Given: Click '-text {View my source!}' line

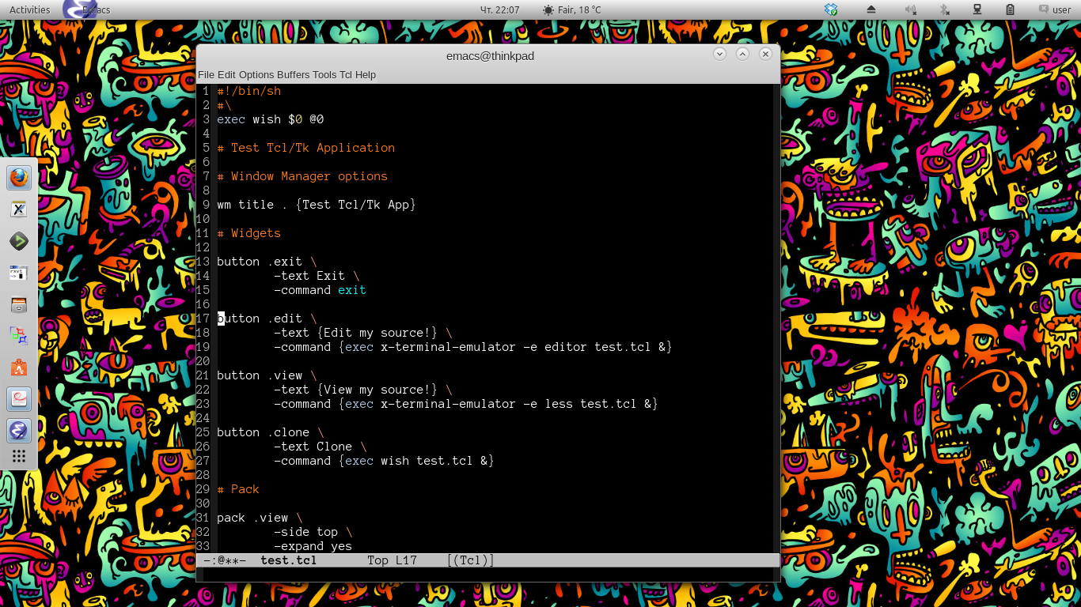Looking at the screenshot, I should [356, 390].
